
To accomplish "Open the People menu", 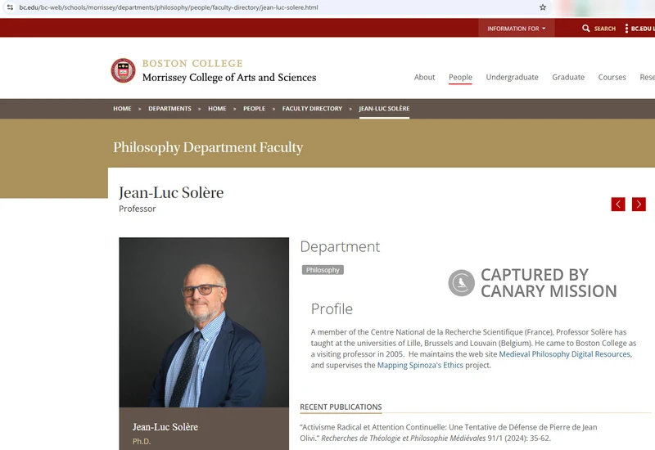I will coord(460,77).
